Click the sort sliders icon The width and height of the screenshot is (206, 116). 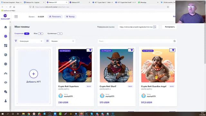coord(48,41)
